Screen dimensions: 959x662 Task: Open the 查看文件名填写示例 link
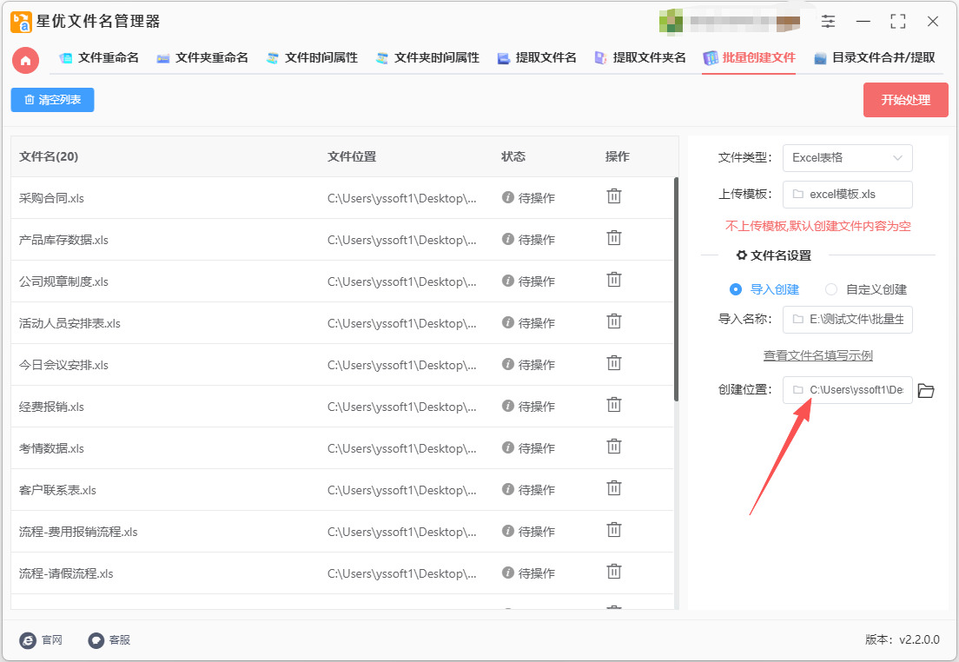(x=817, y=355)
